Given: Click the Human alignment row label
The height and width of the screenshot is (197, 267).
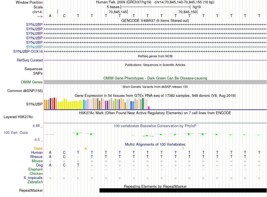Looking at the screenshot, I should [37, 152].
